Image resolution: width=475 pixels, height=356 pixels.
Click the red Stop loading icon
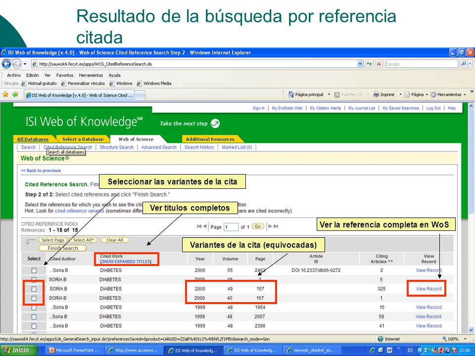tap(379, 64)
